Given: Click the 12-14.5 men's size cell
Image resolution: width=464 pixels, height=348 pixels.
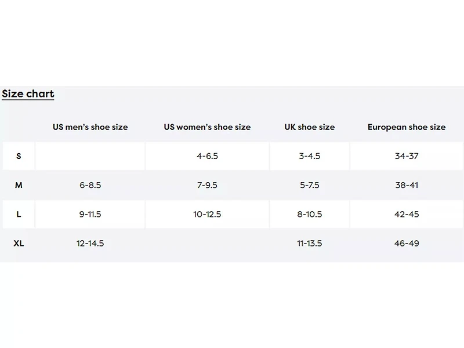Looking at the screenshot, I should pos(90,243).
